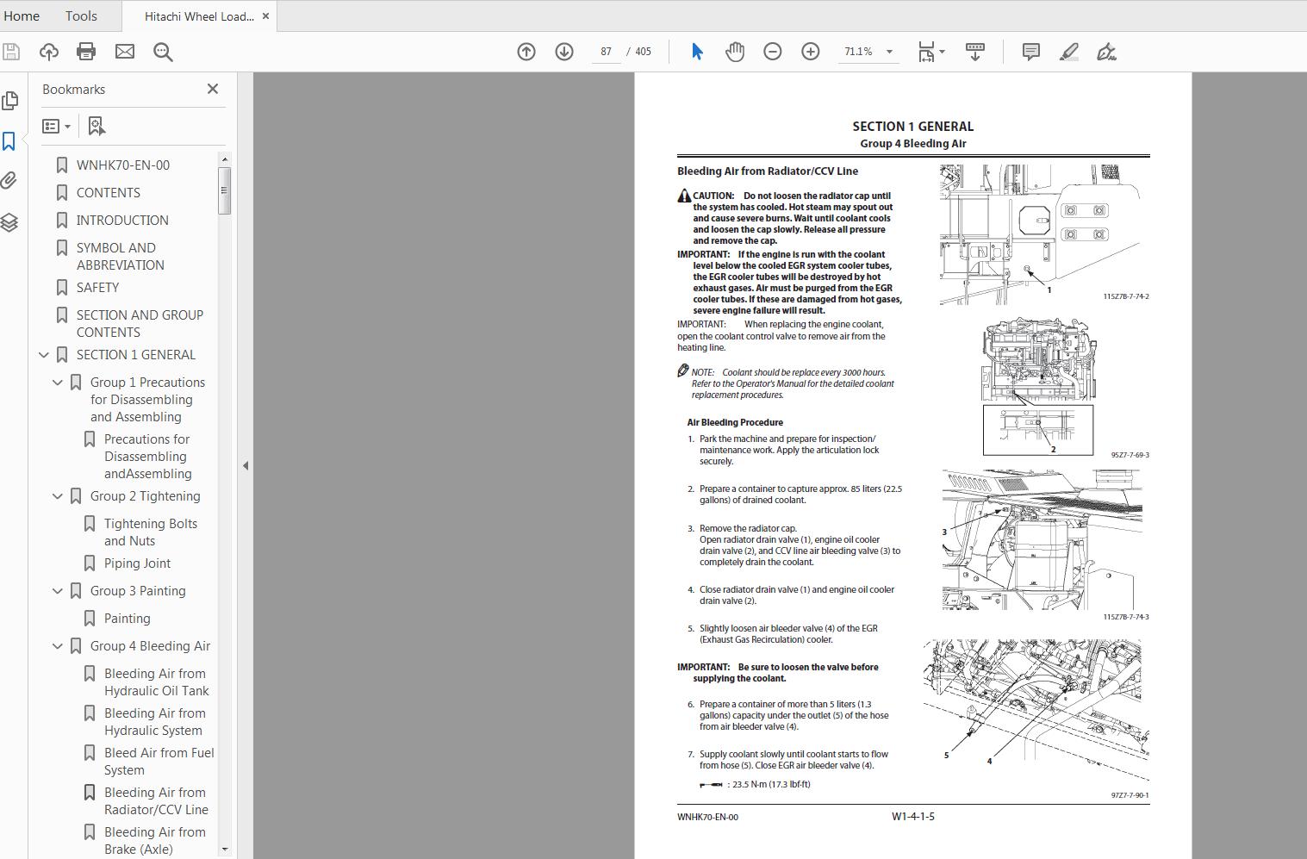Open the Page Thumbnails panel

tap(10, 100)
